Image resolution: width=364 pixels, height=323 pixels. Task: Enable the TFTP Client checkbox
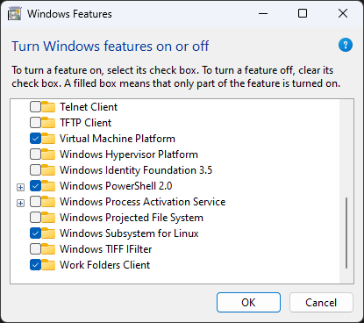click(x=35, y=123)
